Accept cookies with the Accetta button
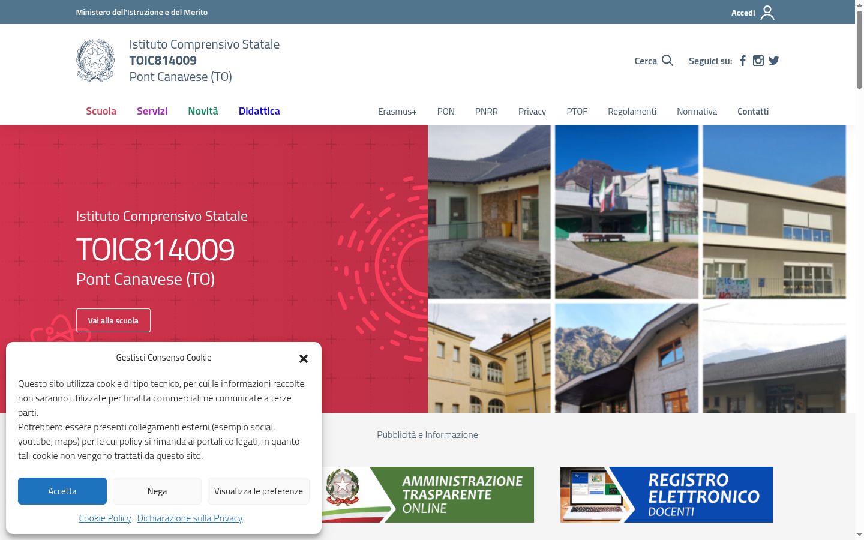The width and height of the screenshot is (864, 540). (62, 491)
